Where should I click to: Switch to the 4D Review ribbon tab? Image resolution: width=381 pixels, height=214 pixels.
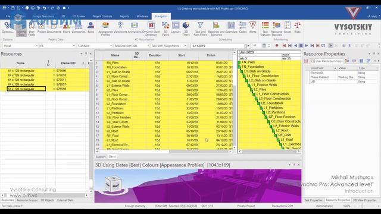(x=79, y=16)
